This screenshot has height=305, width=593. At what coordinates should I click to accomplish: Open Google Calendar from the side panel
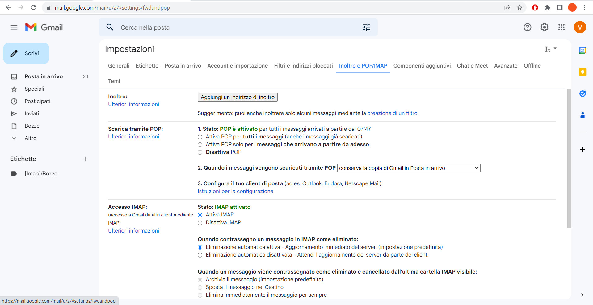point(582,50)
